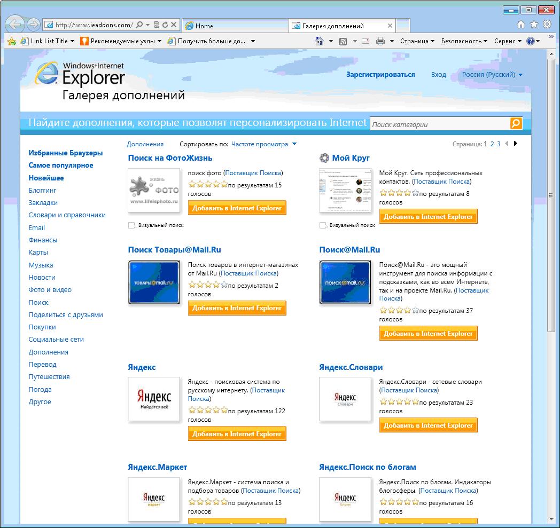Click the orange search button in the gallery
Screen dimensions: 560x528
(516, 123)
